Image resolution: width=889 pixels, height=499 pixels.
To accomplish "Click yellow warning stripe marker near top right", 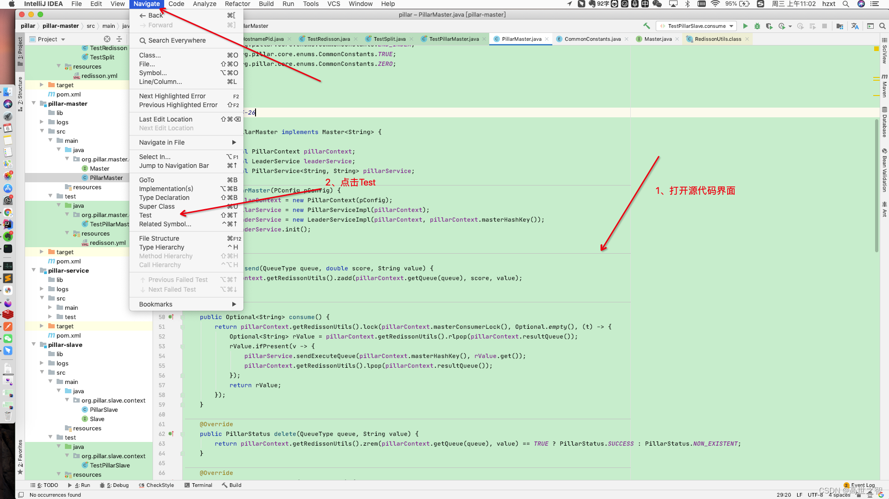I will pos(876,48).
